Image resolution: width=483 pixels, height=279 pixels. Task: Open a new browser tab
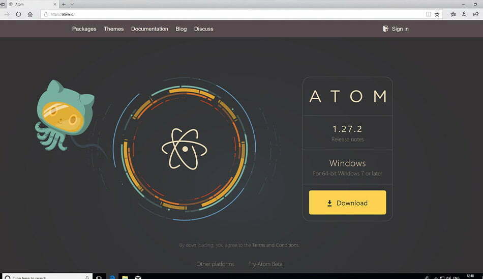coord(64,4)
